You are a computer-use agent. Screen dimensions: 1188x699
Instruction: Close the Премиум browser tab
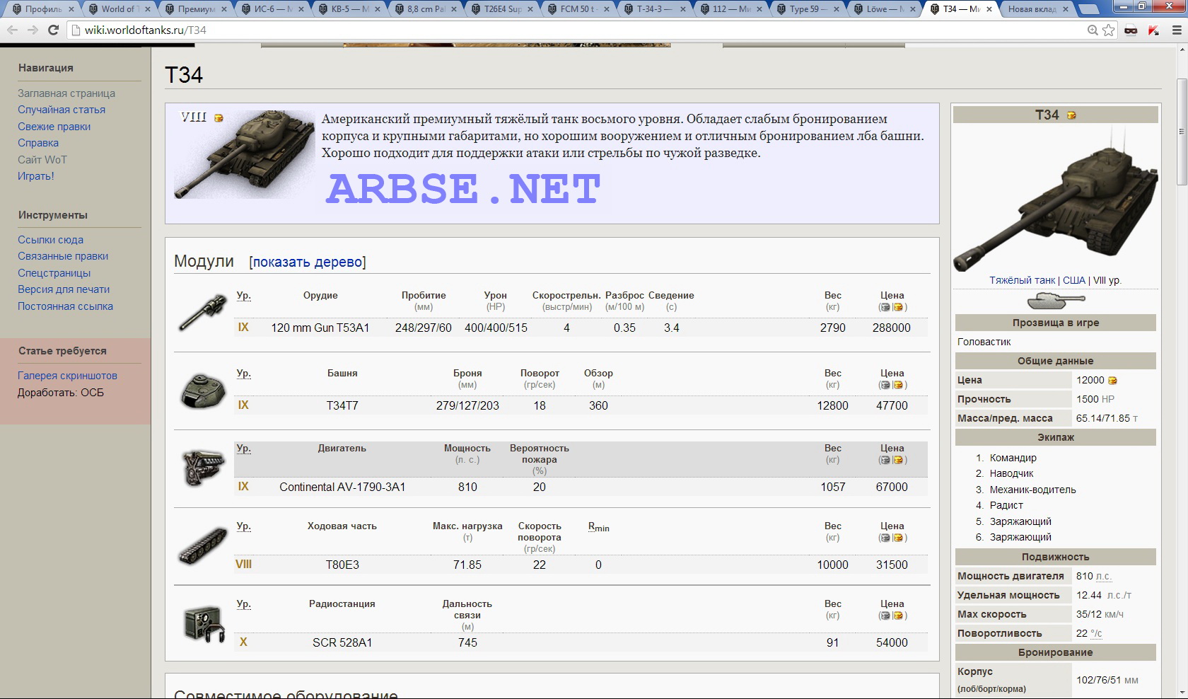click(223, 9)
